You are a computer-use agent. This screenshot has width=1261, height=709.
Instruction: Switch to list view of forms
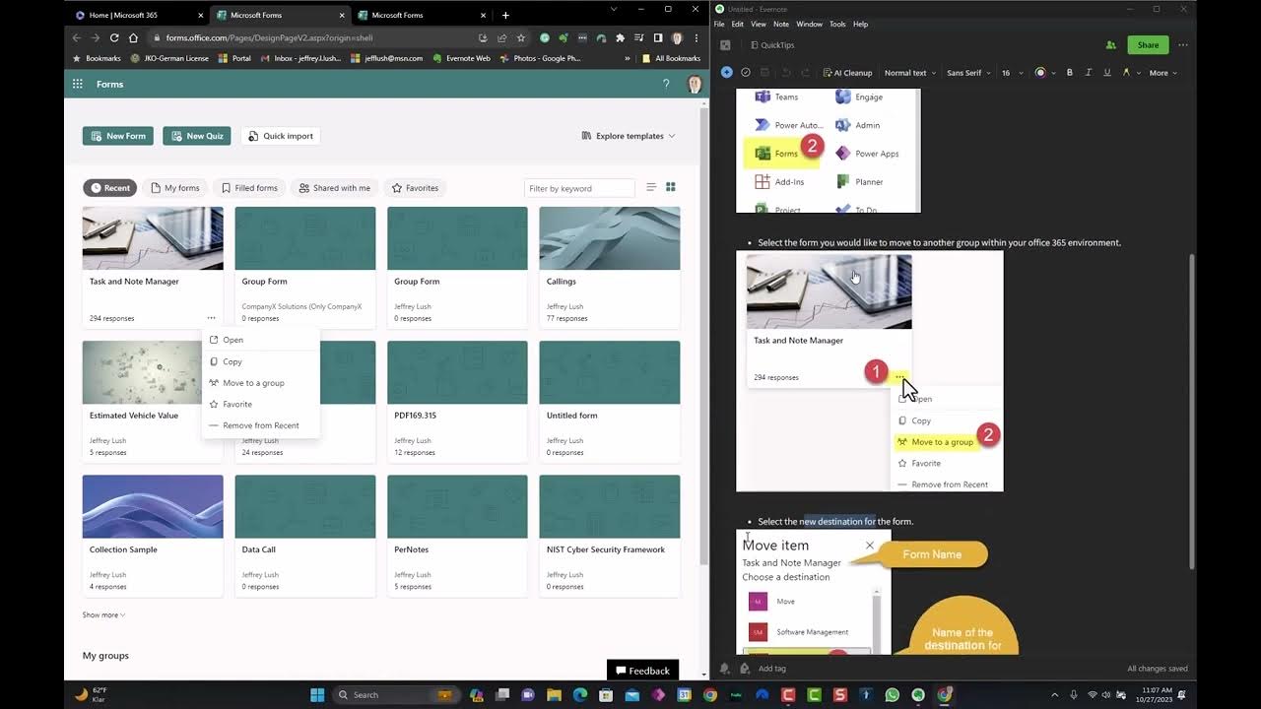pos(651,187)
